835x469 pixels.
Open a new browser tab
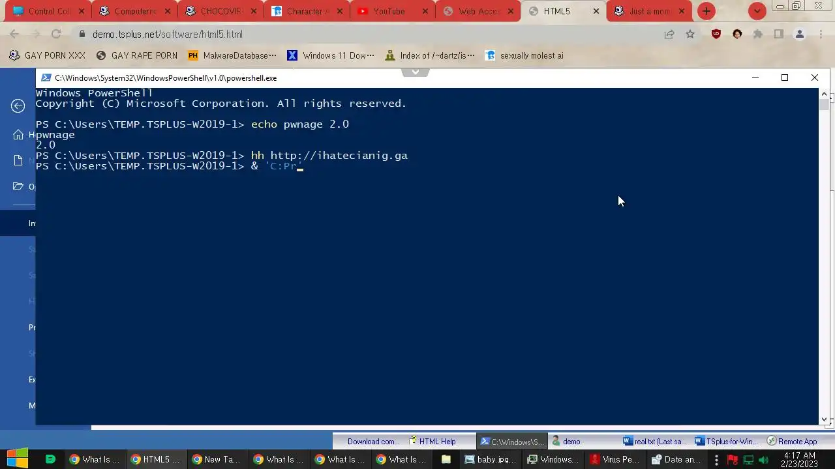pos(706,11)
